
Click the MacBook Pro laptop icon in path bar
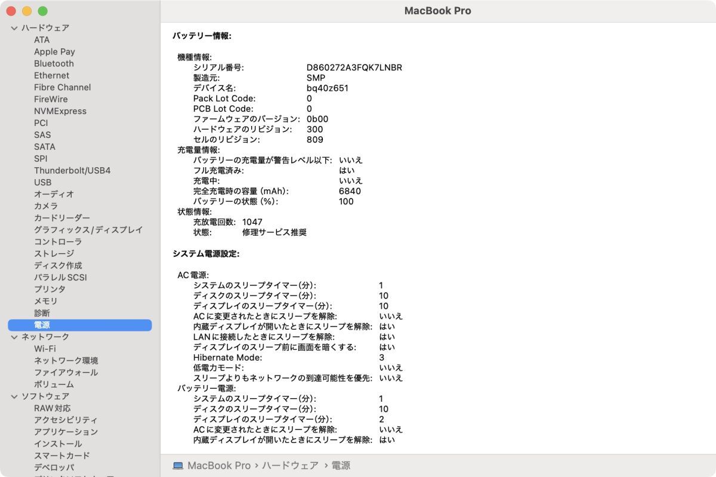[178, 466]
